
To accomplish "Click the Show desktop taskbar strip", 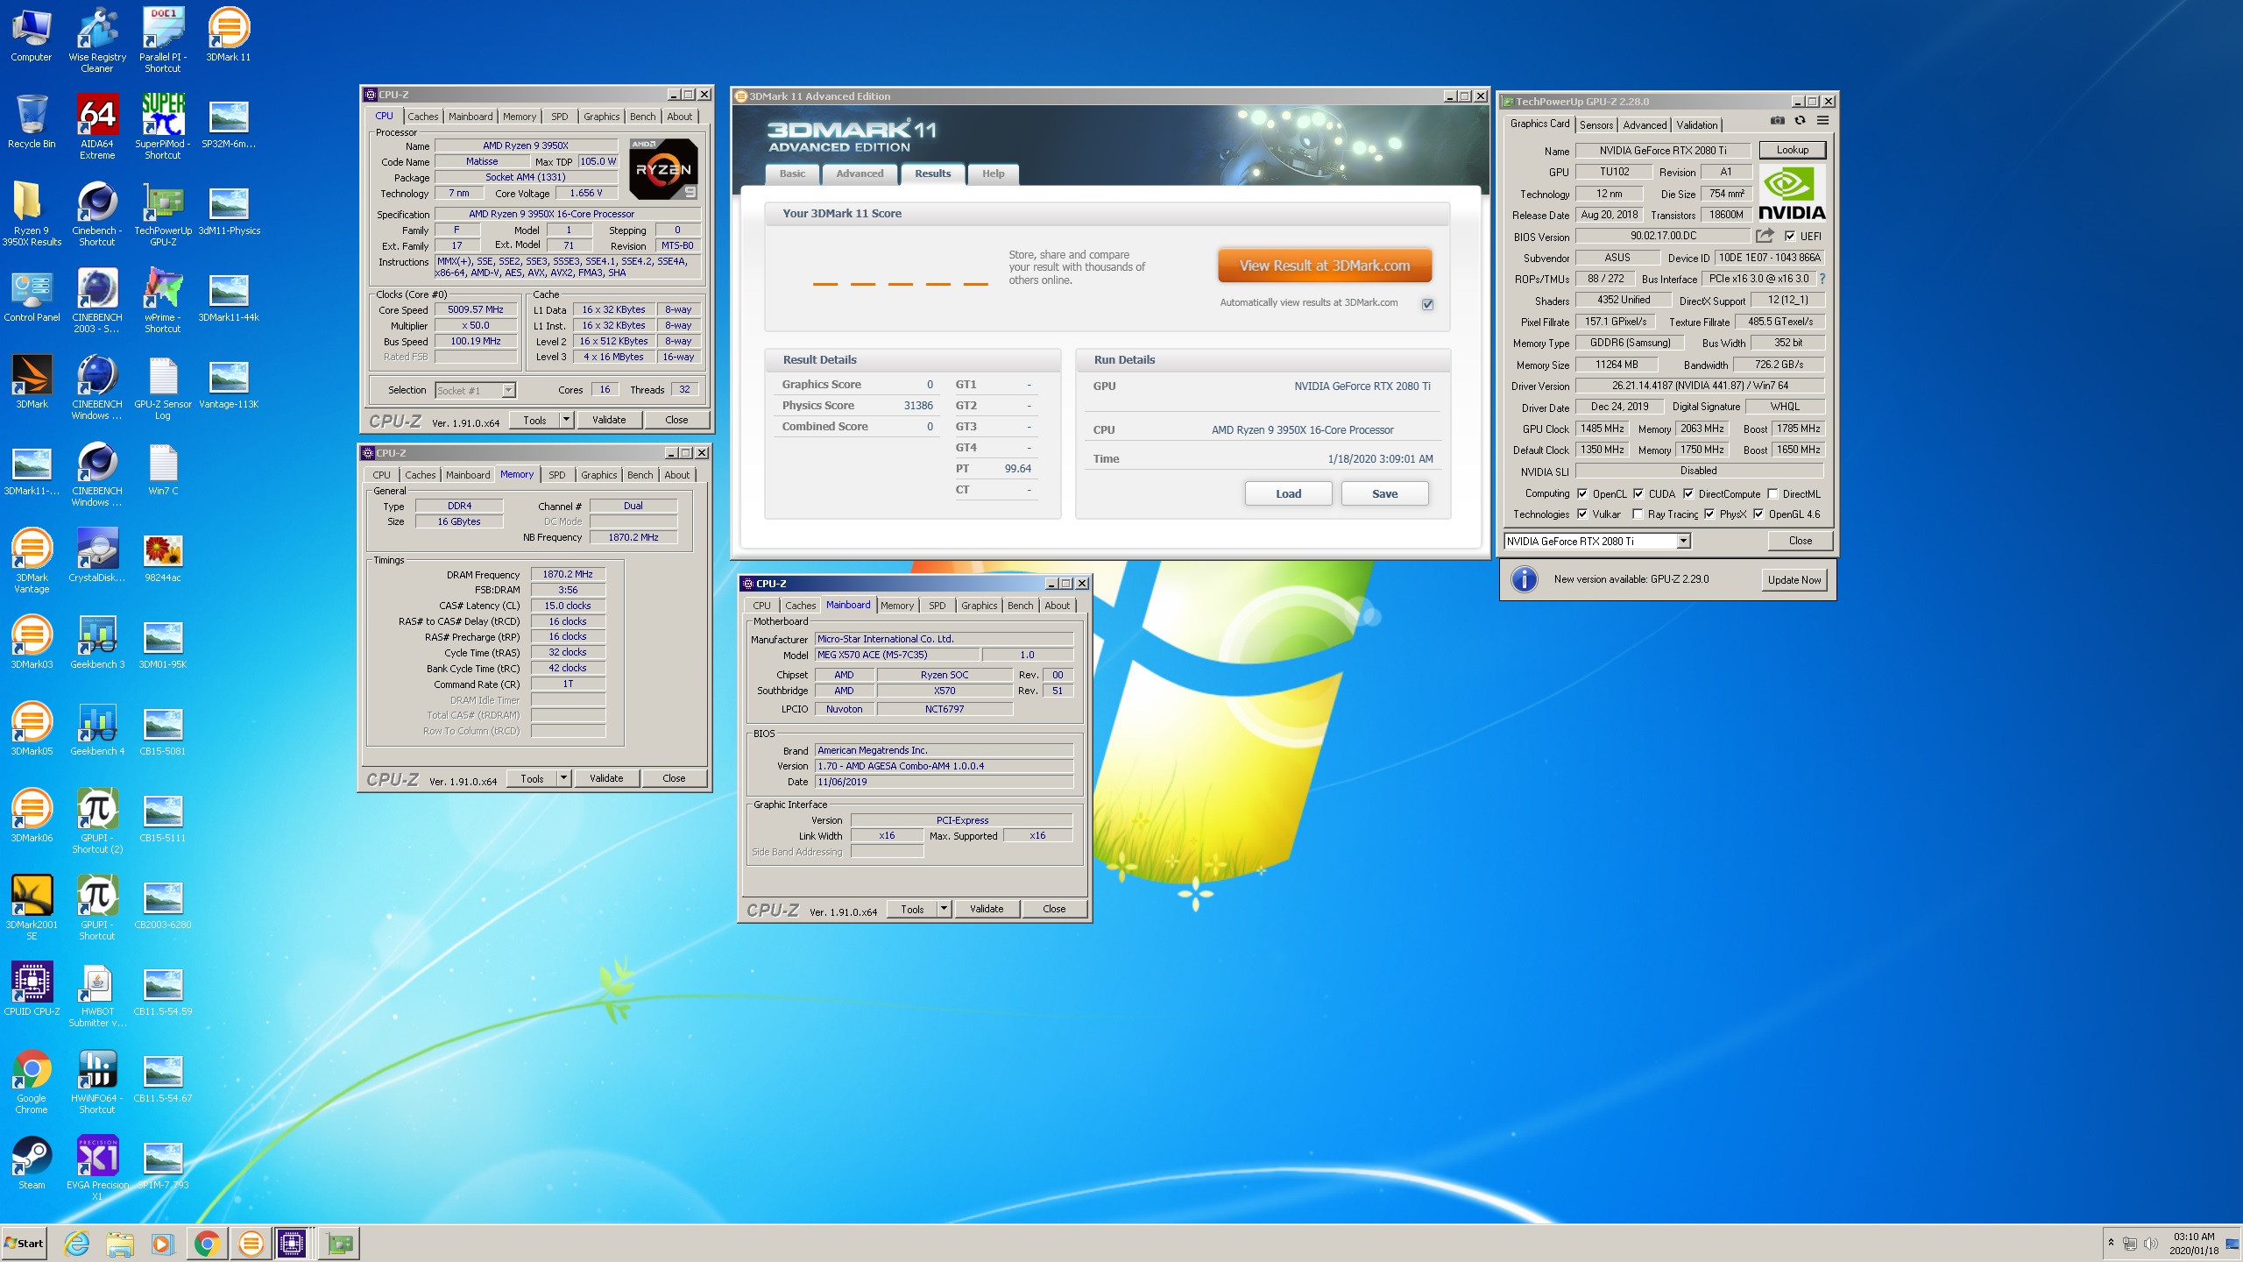I will tap(2234, 1243).
